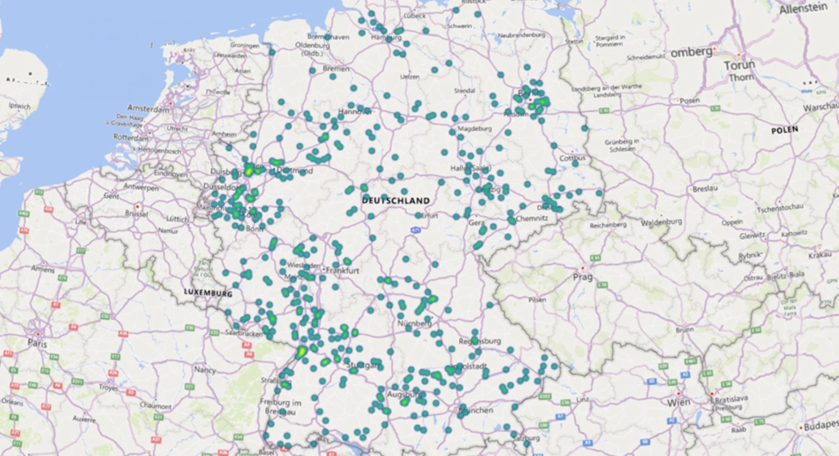Click the Hannover city label
This screenshot has height=456, width=839.
(x=355, y=111)
